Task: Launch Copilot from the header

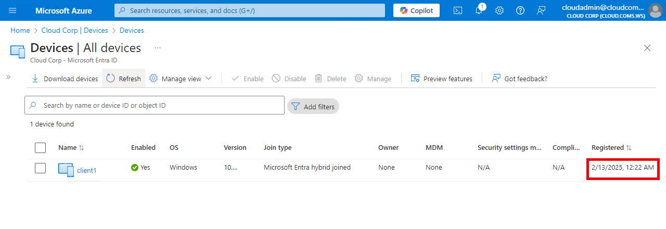Action: (x=416, y=10)
